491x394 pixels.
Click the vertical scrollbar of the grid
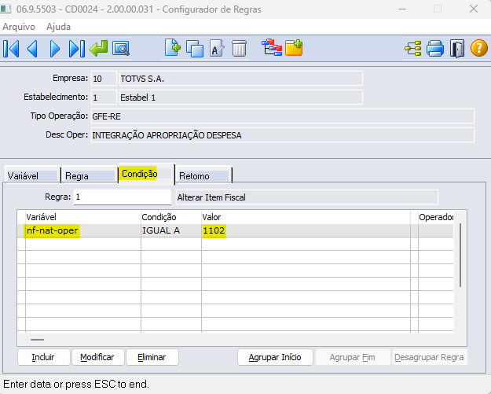pos(460,255)
